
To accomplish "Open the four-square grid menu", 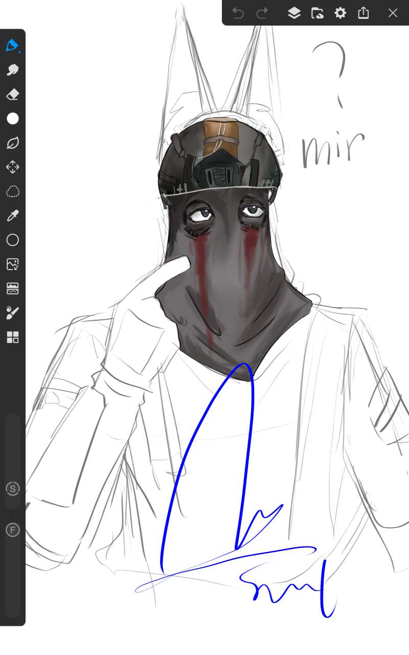I will pos(12,337).
